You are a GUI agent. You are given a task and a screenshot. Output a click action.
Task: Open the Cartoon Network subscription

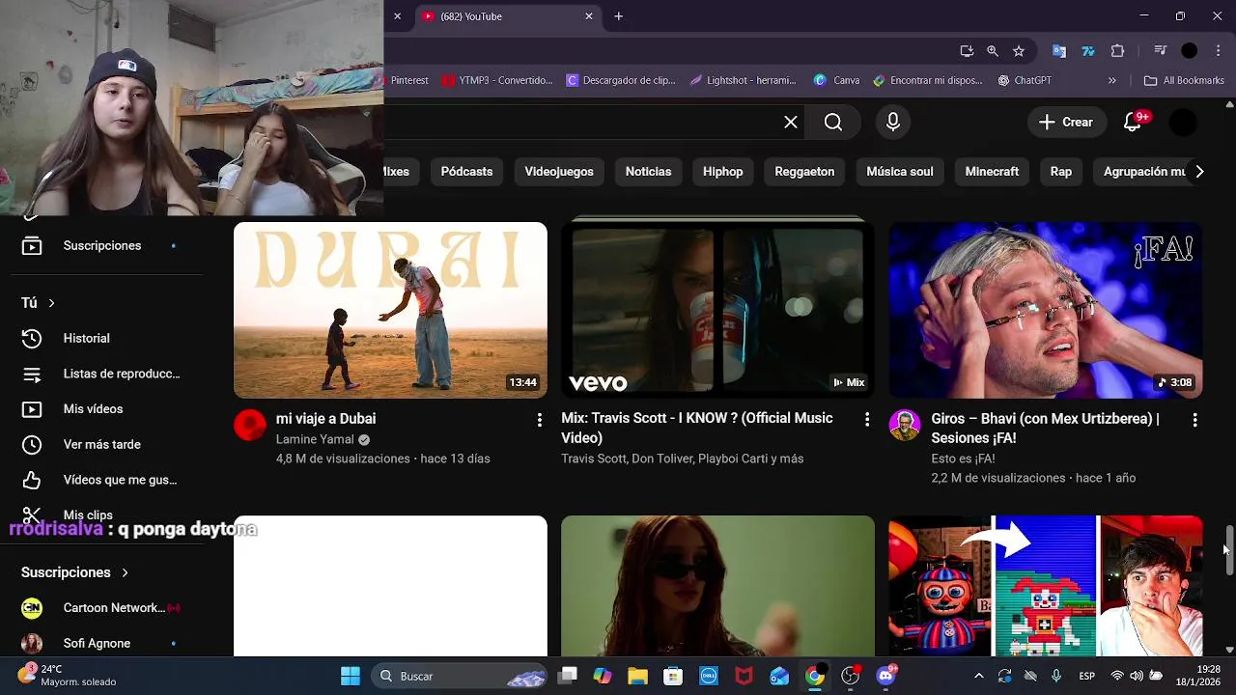99,608
